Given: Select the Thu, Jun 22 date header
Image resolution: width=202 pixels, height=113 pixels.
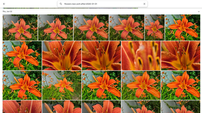Looking at the screenshot, I should click(x=7, y=12).
